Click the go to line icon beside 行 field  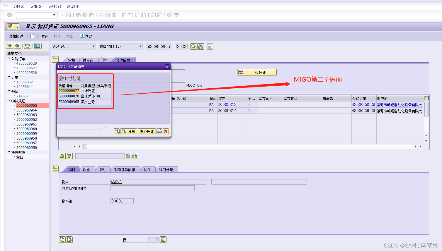[x=163, y=240]
